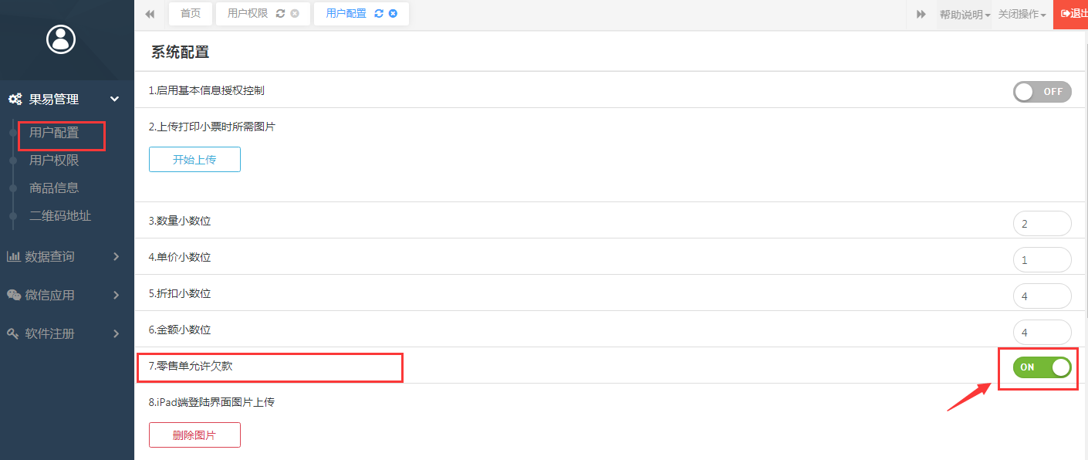
Task: Click the tab scroll-left double arrow icon
Action: pos(150,14)
